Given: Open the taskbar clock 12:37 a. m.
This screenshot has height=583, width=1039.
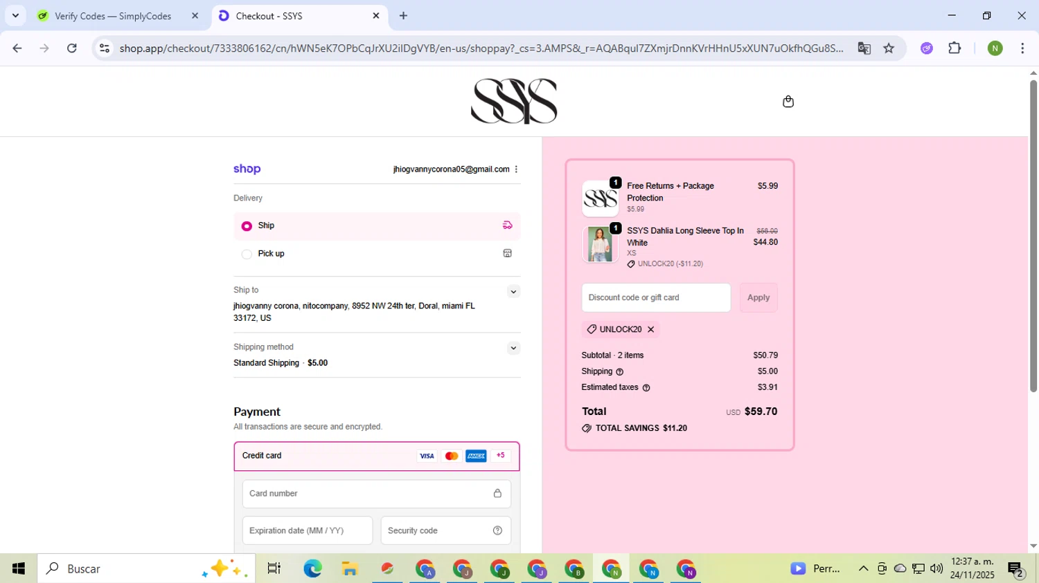Looking at the screenshot, I should pyautogui.click(x=973, y=568).
